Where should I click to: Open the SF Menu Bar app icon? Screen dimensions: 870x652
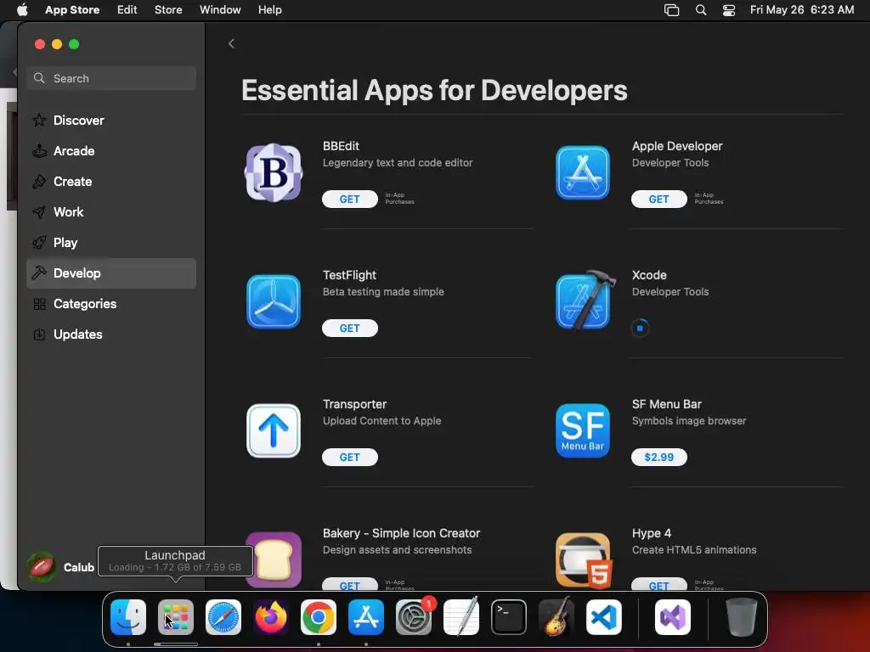tap(583, 430)
